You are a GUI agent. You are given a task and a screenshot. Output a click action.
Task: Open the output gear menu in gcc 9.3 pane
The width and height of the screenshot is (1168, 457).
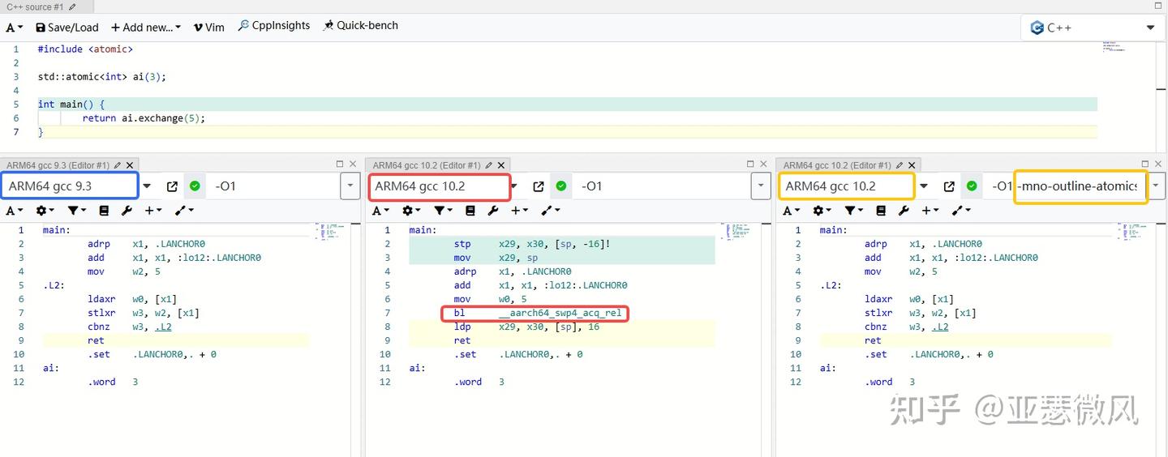coord(45,211)
